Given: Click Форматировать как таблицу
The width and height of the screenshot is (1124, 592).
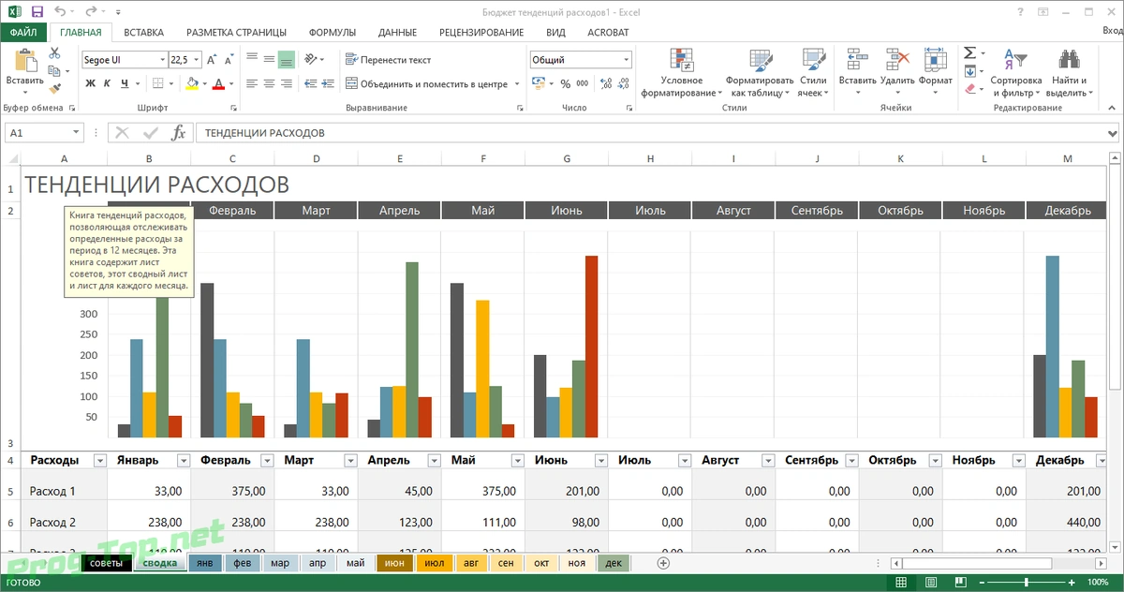Looking at the screenshot, I should coord(759,72).
